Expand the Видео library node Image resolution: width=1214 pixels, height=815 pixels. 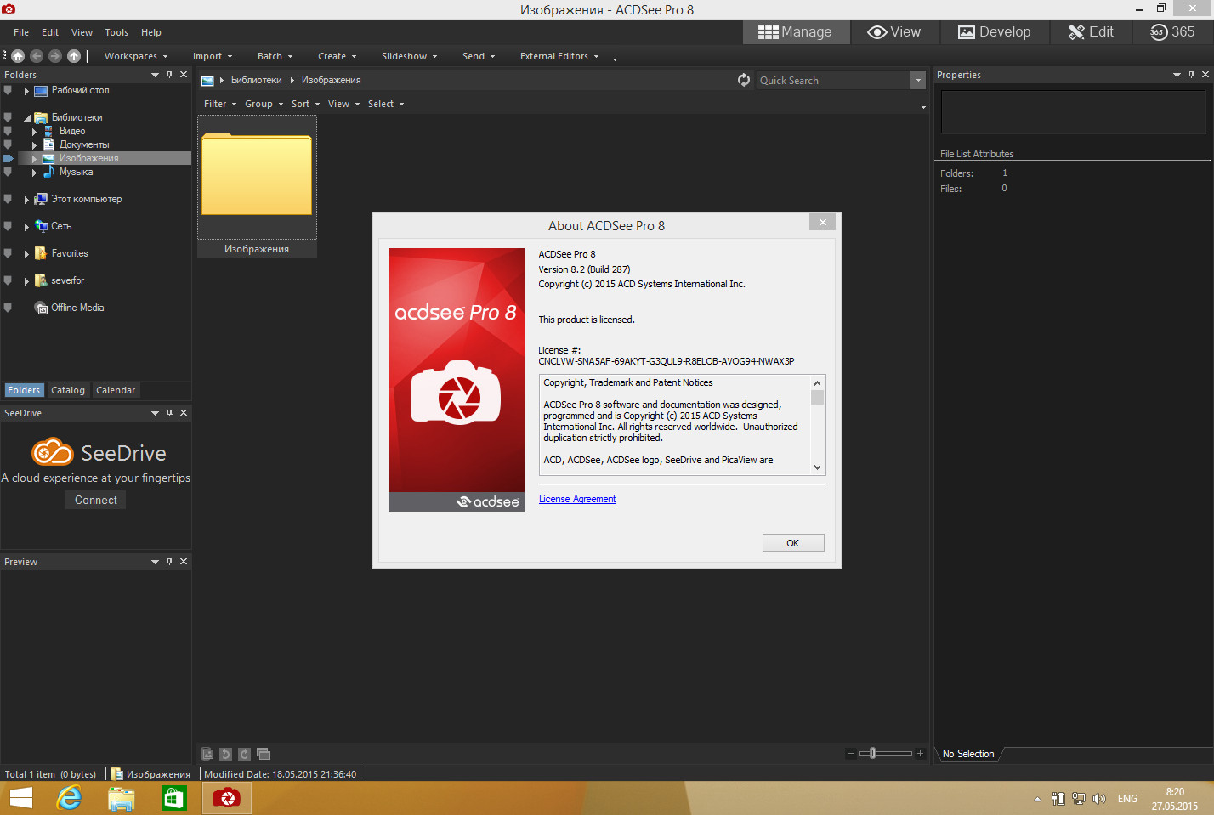point(34,131)
